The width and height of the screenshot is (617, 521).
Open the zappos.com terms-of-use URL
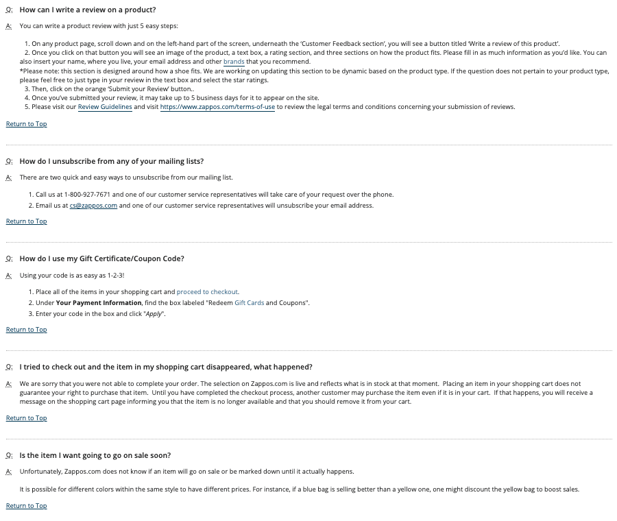(x=217, y=107)
